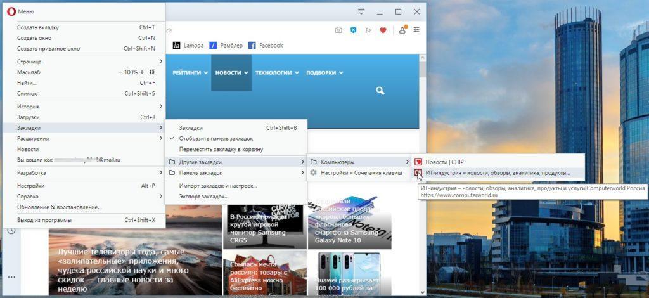649x298 pixels.
Task: Select Создать вкладку menu item
Action: tap(84, 27)
